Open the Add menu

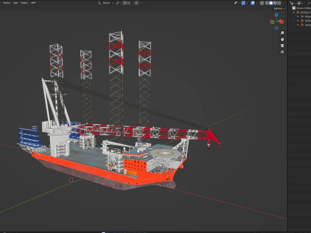click(16, 3)
